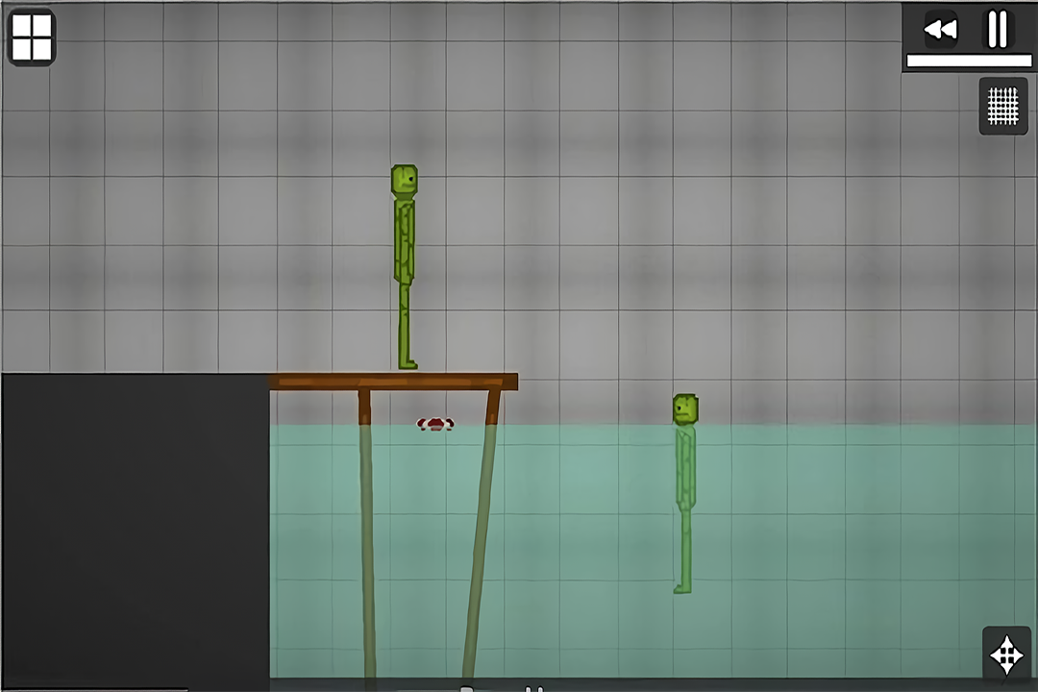Pause the simulation
This screenshot has width=1038, height=692.
click(998, 30)
